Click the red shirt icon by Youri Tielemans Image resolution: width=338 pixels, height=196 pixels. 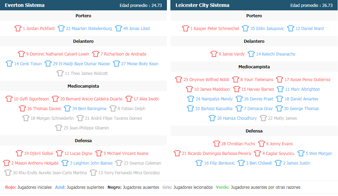point(236,80)
